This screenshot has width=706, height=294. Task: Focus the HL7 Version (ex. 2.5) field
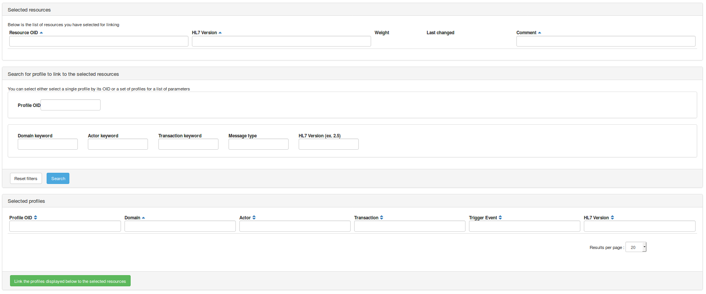click(329, 144)
